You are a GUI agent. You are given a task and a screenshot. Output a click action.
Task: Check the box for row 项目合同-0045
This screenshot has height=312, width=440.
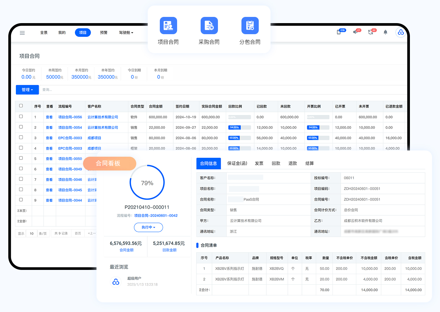point(21,189)
